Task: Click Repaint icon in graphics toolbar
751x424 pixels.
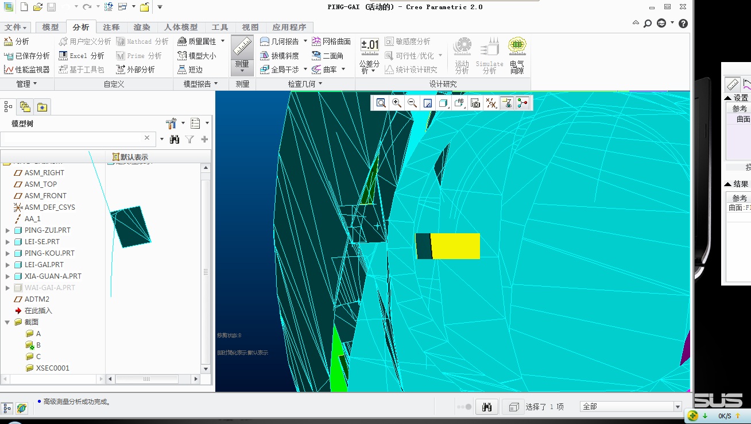Action: [x=427, y=103]
